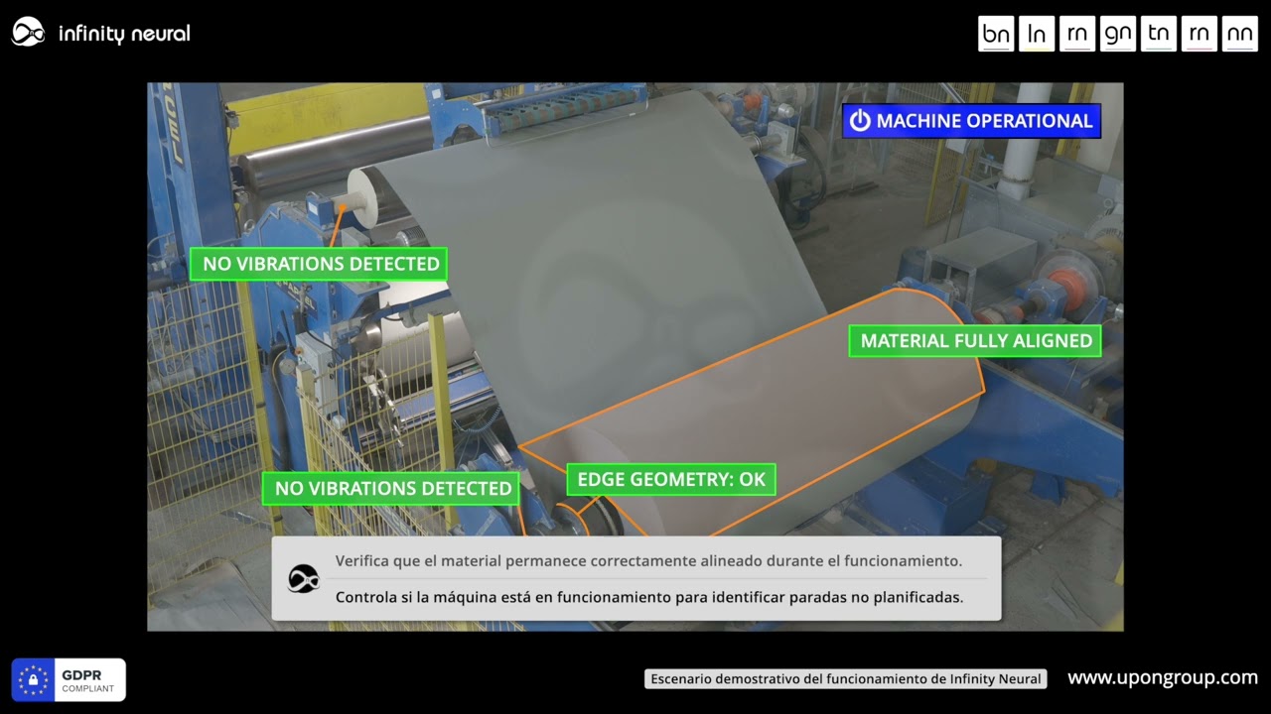Click 'NO VIBRATIONS DETECTED' label near white roller end

(321, 264)
